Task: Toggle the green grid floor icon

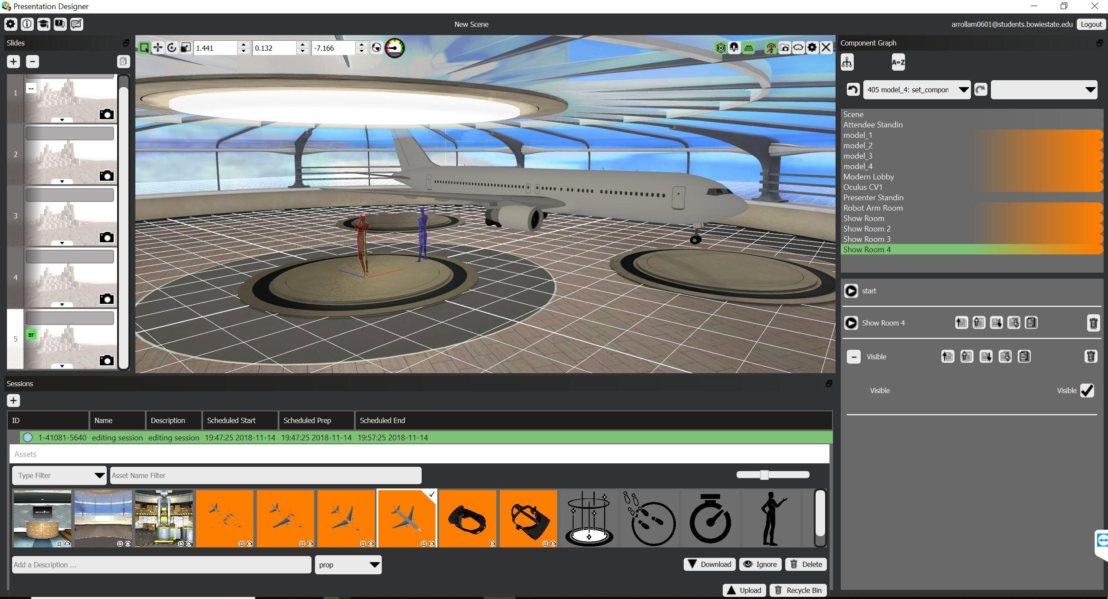Action: 749,48
